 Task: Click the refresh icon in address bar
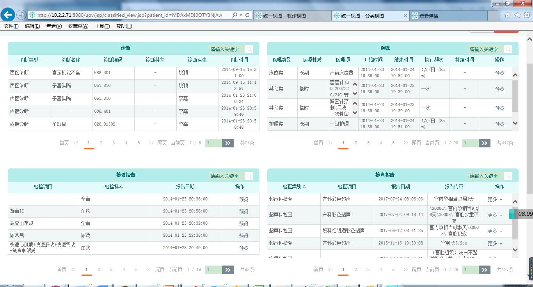[247, 15]
